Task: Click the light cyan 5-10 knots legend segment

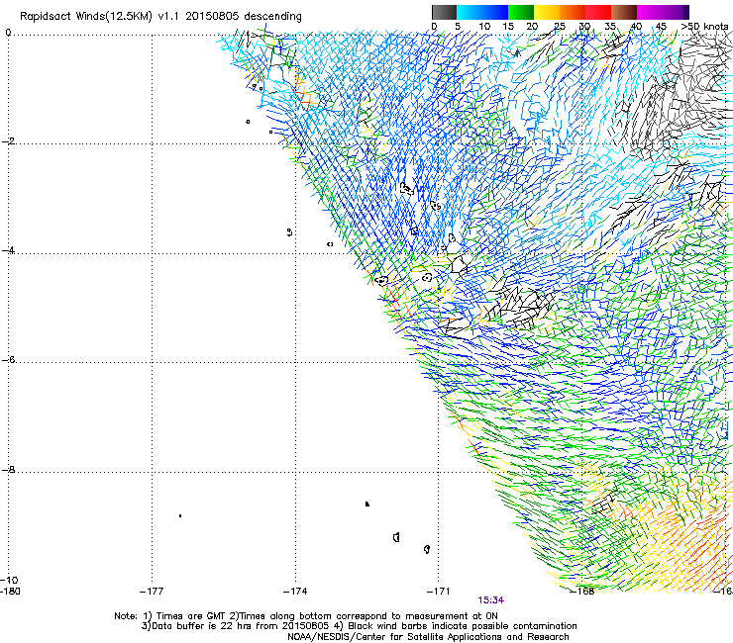Action: [x=470, y=12]
